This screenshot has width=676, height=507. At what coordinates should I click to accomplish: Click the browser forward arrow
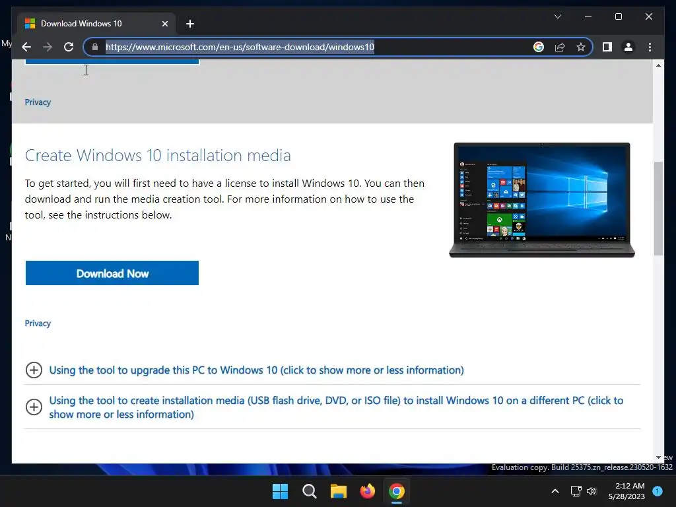(x=48, y=47)
